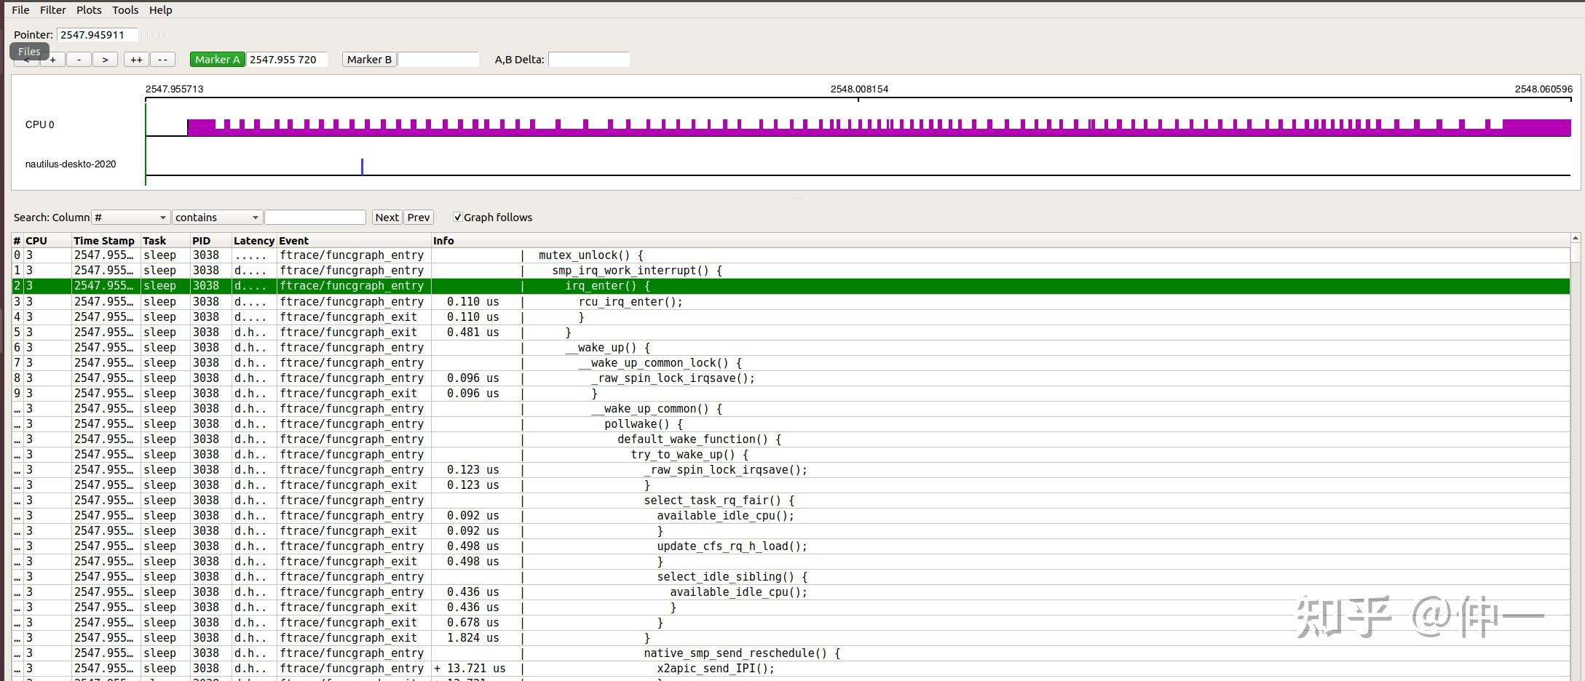Click the zoom out "-" button
The image size is (1585, 681).
click(x=79, y=60)
